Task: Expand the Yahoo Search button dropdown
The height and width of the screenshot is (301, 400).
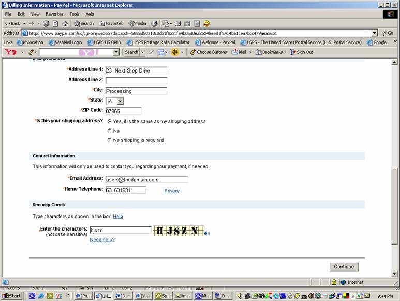Action: tap(142, 52)
